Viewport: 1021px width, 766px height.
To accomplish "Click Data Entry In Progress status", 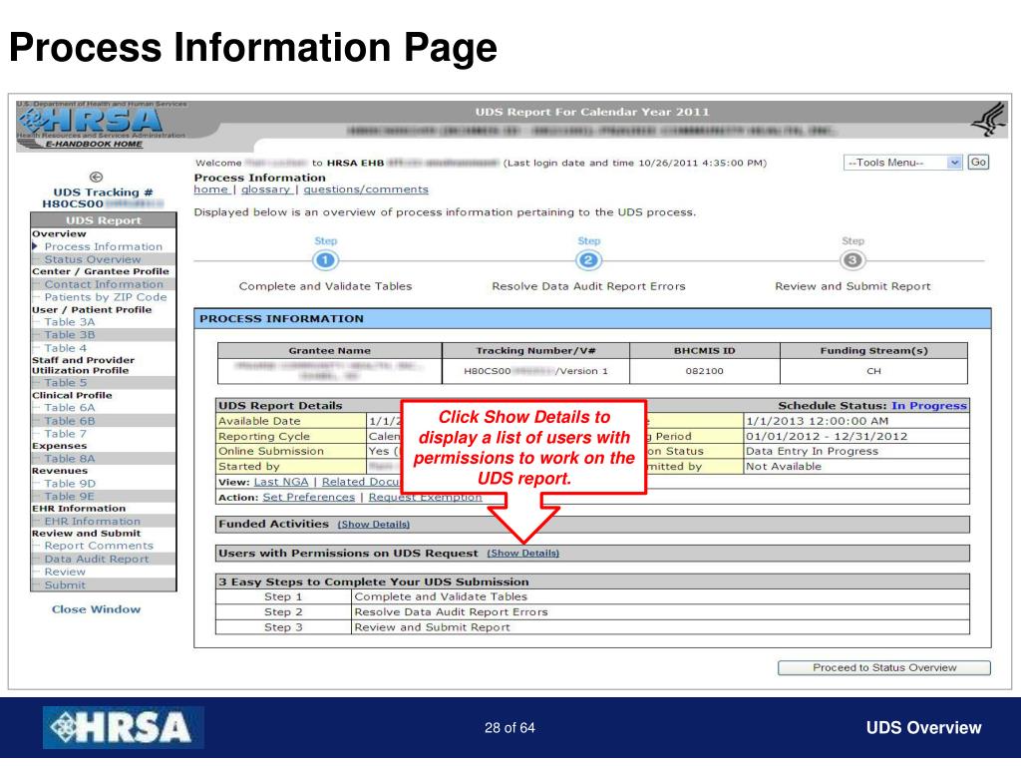I will (812, 452).
